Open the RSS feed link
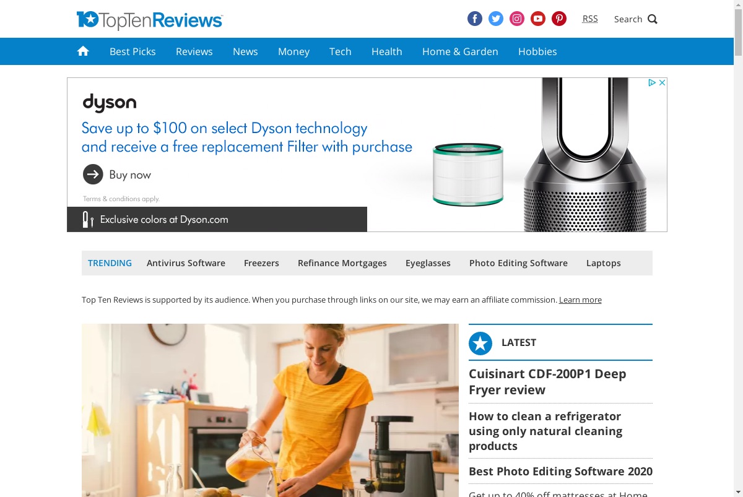Image resolution: width=743 pixels, height=497 pixels. pyautogui.click(x=590, y=19)
